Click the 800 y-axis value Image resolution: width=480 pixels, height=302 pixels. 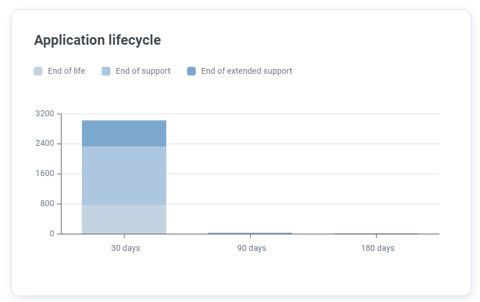point(47,204)
